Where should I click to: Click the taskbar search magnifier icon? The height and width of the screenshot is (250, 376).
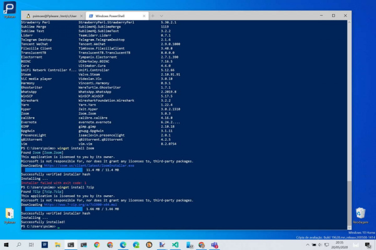[x=19, y=244]
